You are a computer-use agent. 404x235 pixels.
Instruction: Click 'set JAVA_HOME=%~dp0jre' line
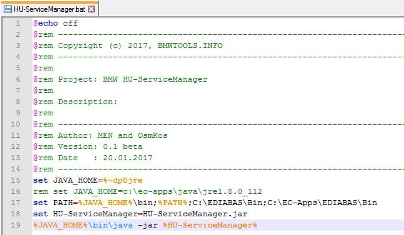[88, 180]
